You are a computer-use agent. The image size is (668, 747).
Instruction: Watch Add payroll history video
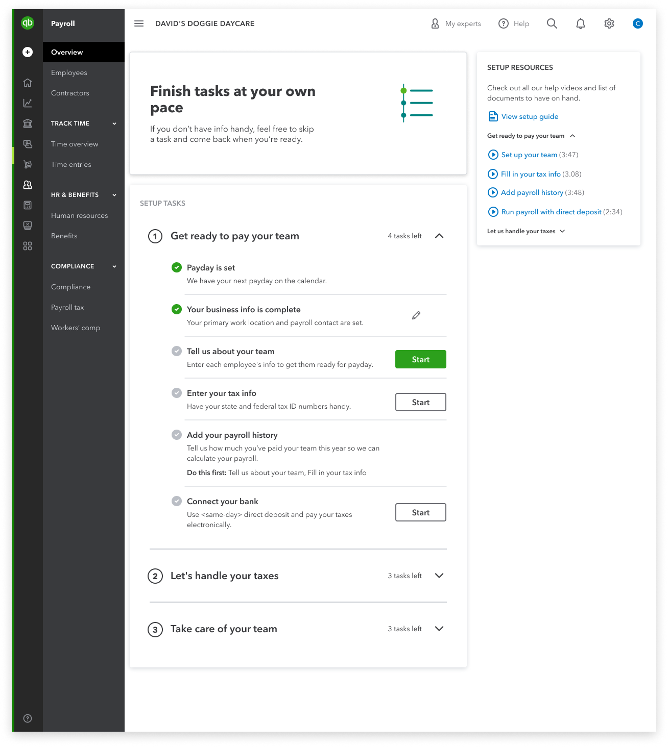532,192
